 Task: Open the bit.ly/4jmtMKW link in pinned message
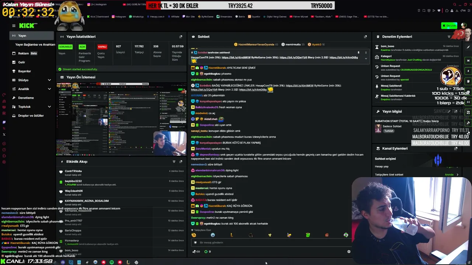(x=236, y=57)
